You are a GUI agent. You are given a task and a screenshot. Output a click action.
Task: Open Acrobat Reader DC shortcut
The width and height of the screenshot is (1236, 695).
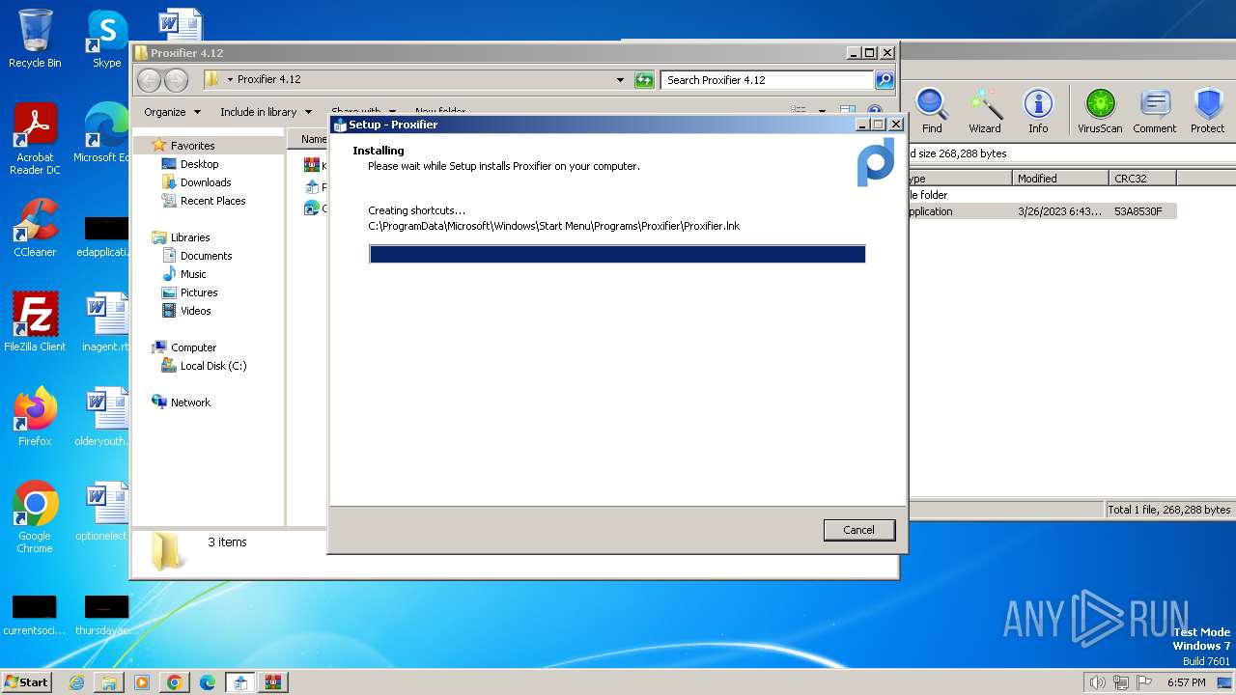(35, 139)
